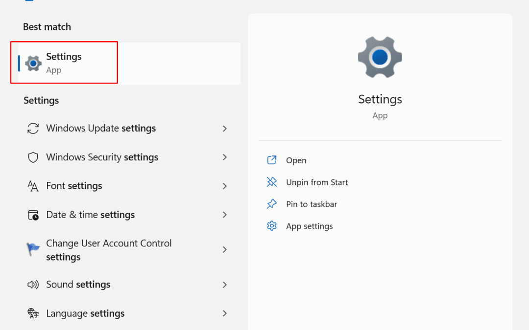
Task: Click the Windows Security shield icon
Action: click(x=33, y=157)
